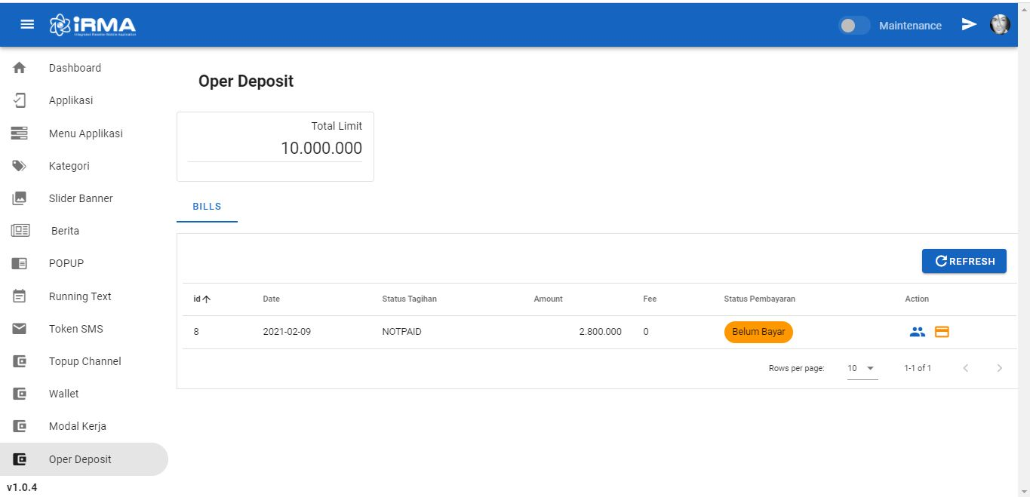
Task: Click the Token SMS envelope icon
Action: [20, 329]
